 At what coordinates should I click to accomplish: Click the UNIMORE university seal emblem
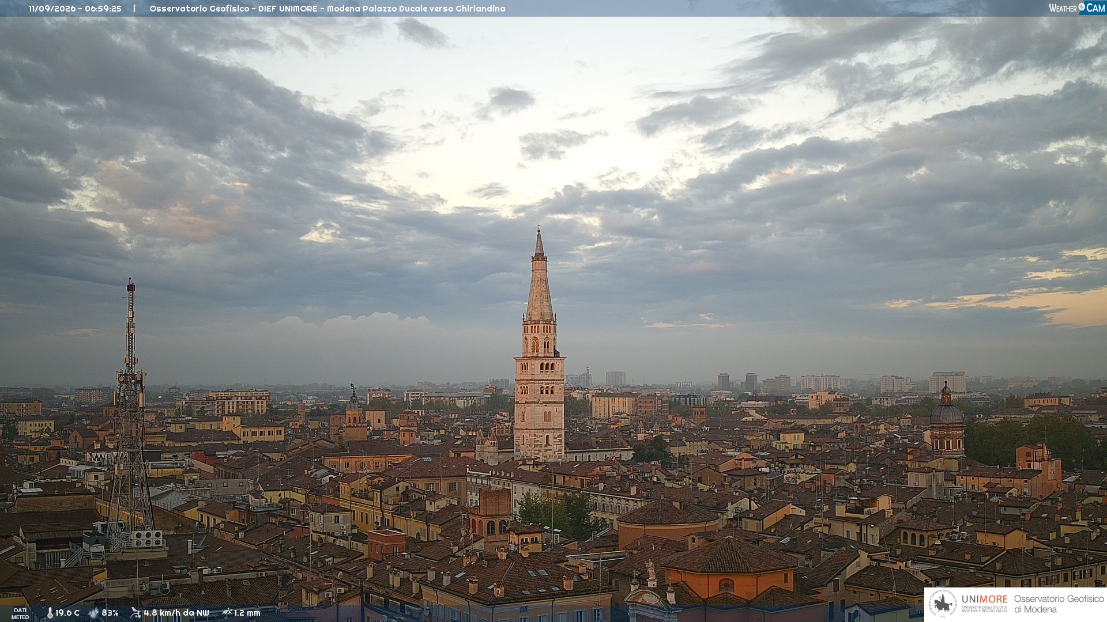coord(943,604)
